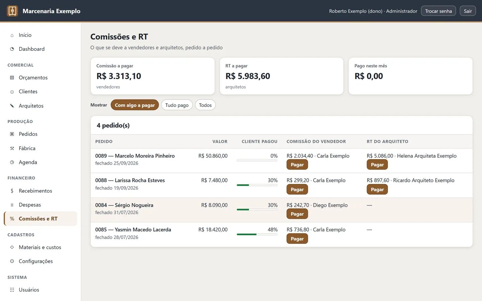Click order '0089 — Marcelo Moreira Pinheiro'
The height and width of the screenshot is (301, 482).
pyautogui.click(x=135, y=156)
